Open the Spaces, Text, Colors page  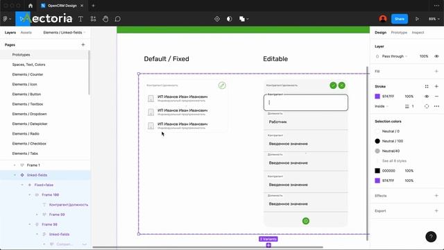[28, 65]
